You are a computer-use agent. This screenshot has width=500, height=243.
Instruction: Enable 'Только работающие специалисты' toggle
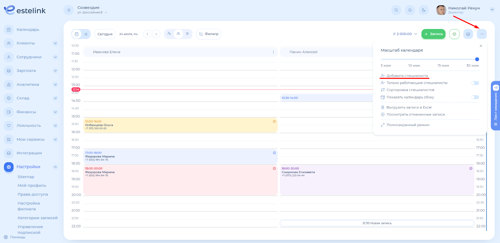(475, 83)
